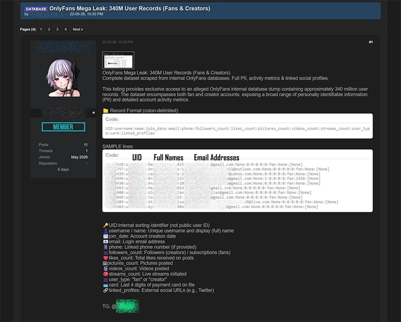Click the '6 days' text in the profile box
401x322 pixels.
tap(63, 170)
